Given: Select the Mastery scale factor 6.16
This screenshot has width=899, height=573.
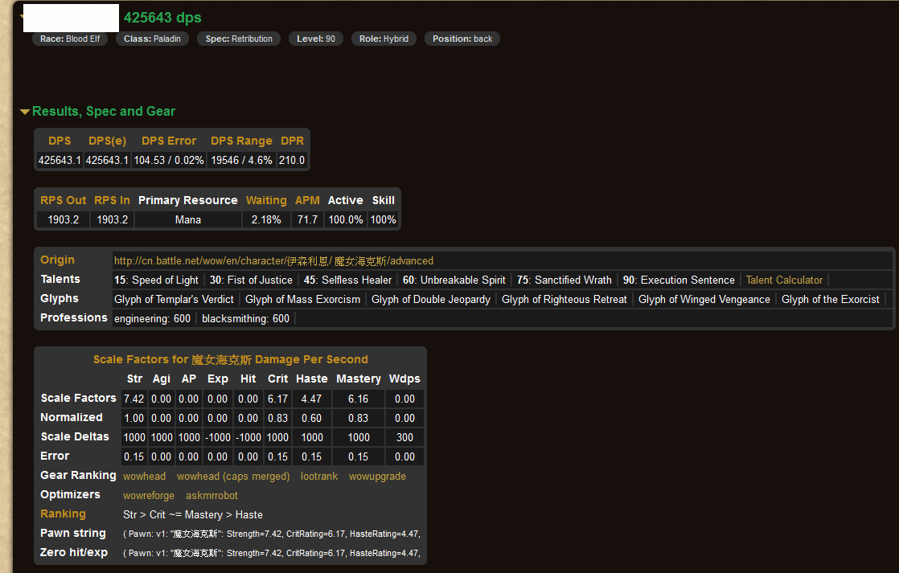Looking at the screenshot, I should pos(359,399).
